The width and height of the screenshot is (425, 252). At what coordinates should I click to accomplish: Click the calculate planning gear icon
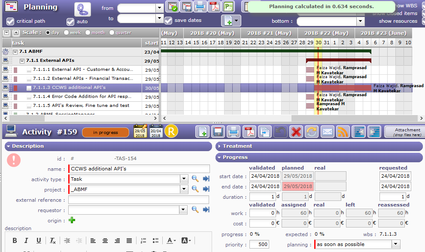pyautogui.click(x=82, y=9)
